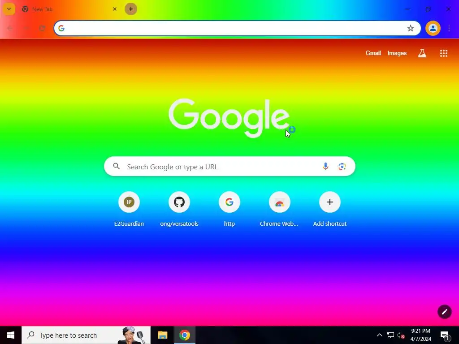The width and height of the screenshot is (459, 344).
Task: Go forward using the forward arrow
Action: click(26, 28)
